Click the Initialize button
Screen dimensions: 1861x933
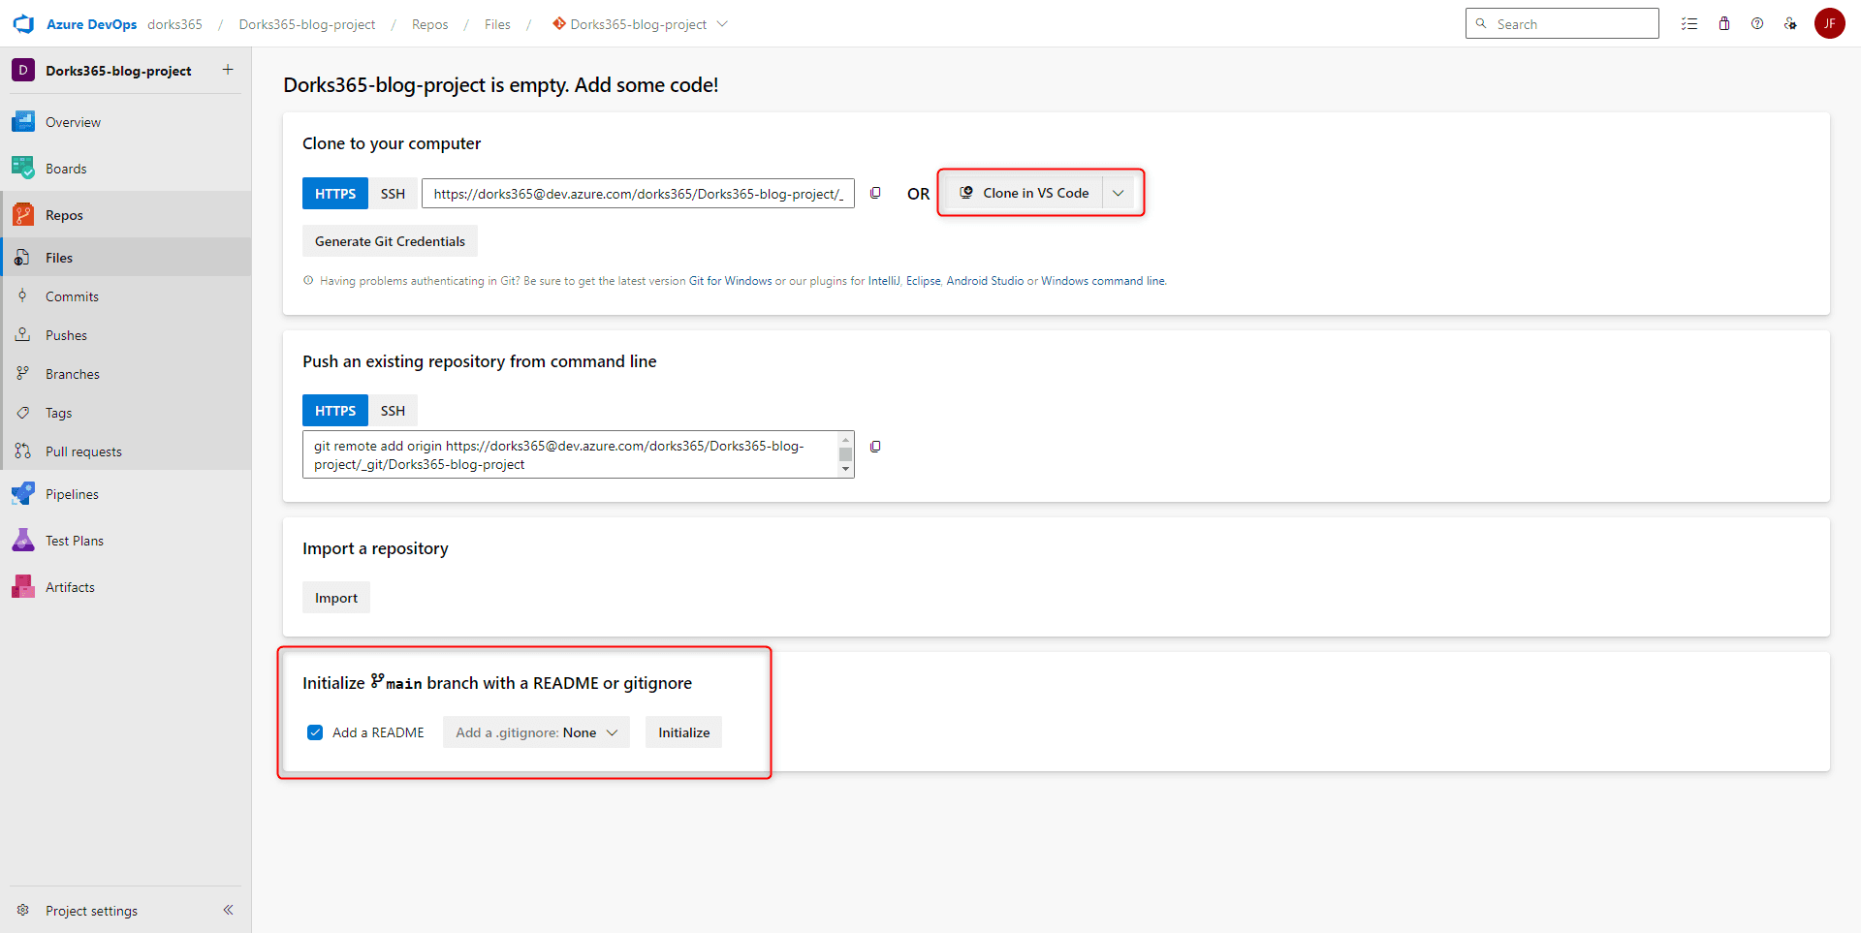point(684,732)
